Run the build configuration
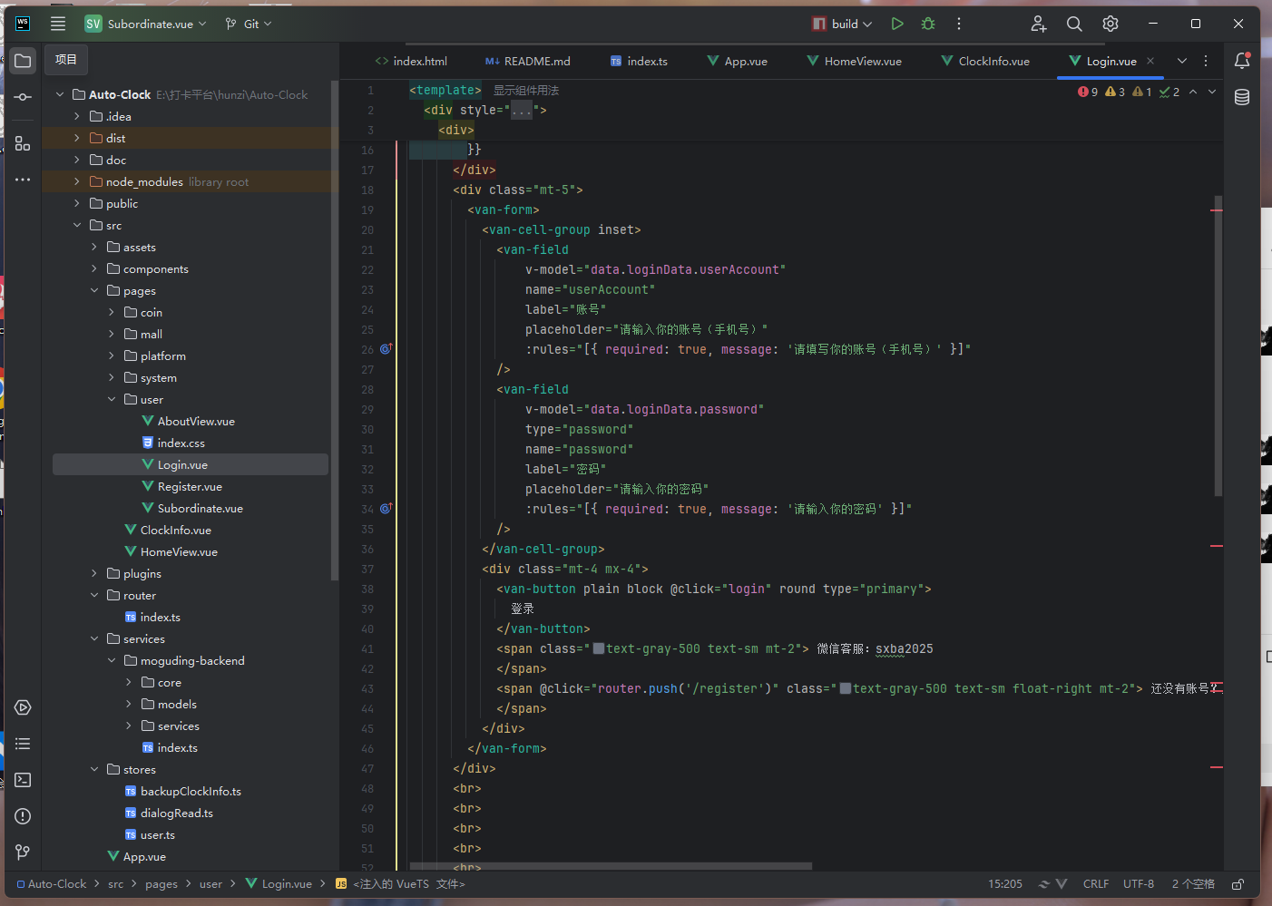 tap(896, 24)
